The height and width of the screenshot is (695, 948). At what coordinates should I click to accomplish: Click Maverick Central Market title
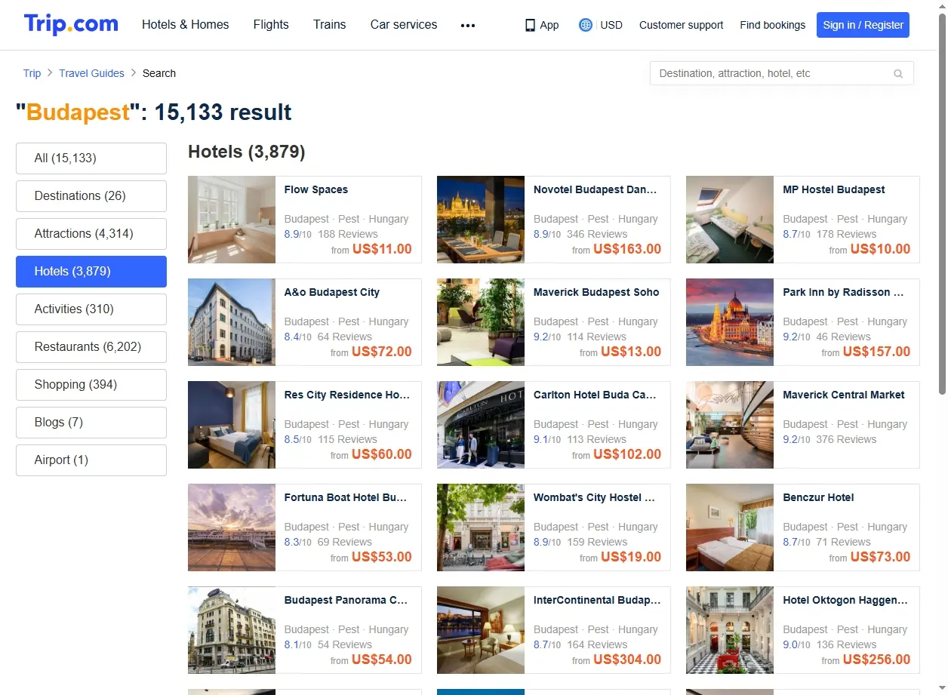844,395
